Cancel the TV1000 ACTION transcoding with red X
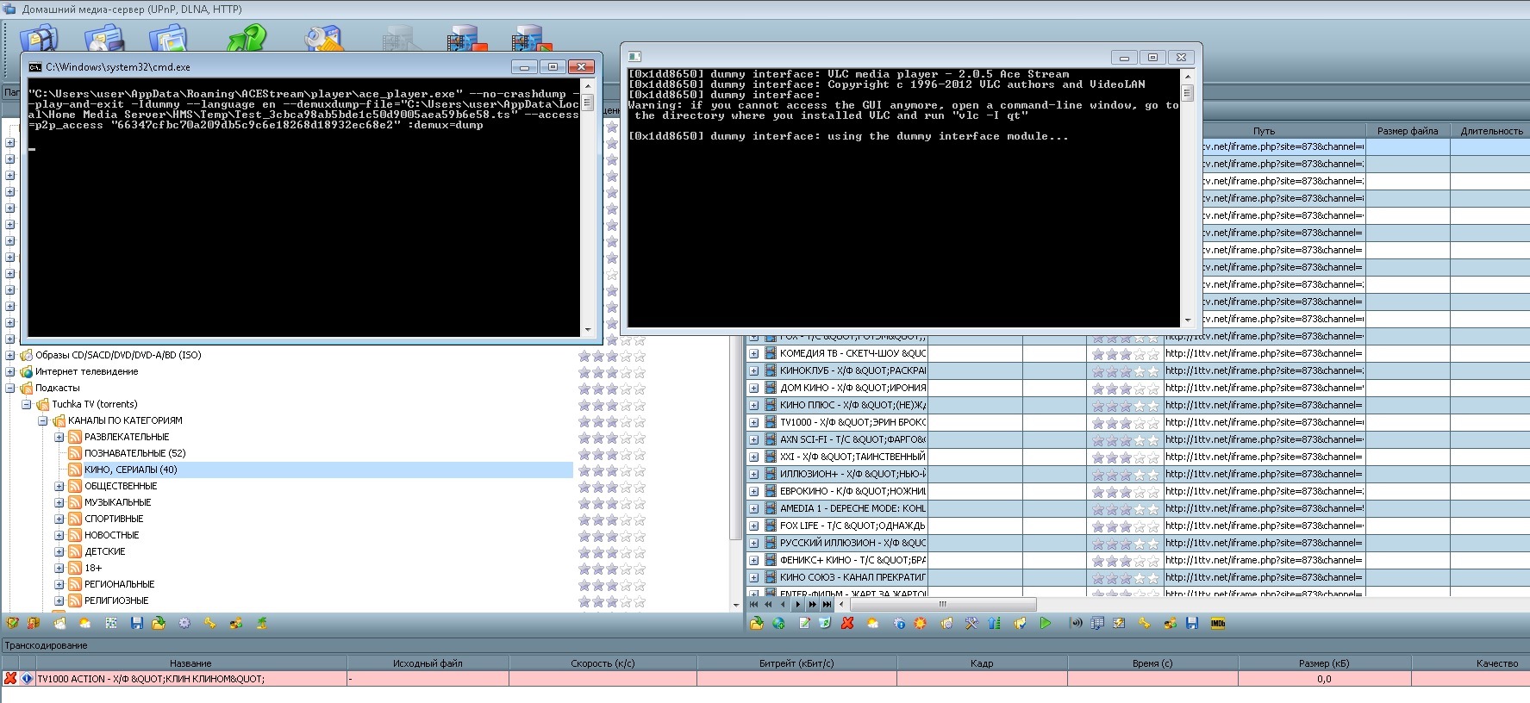This screenshot has height=703, width=1530. 10,679
